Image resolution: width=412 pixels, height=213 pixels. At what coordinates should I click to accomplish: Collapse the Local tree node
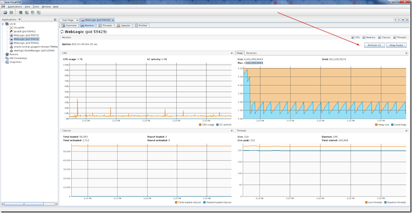click(x=3, y=24)
